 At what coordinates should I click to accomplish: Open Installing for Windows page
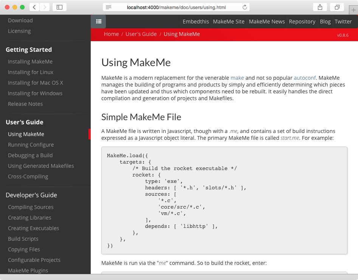coord(35,93)
